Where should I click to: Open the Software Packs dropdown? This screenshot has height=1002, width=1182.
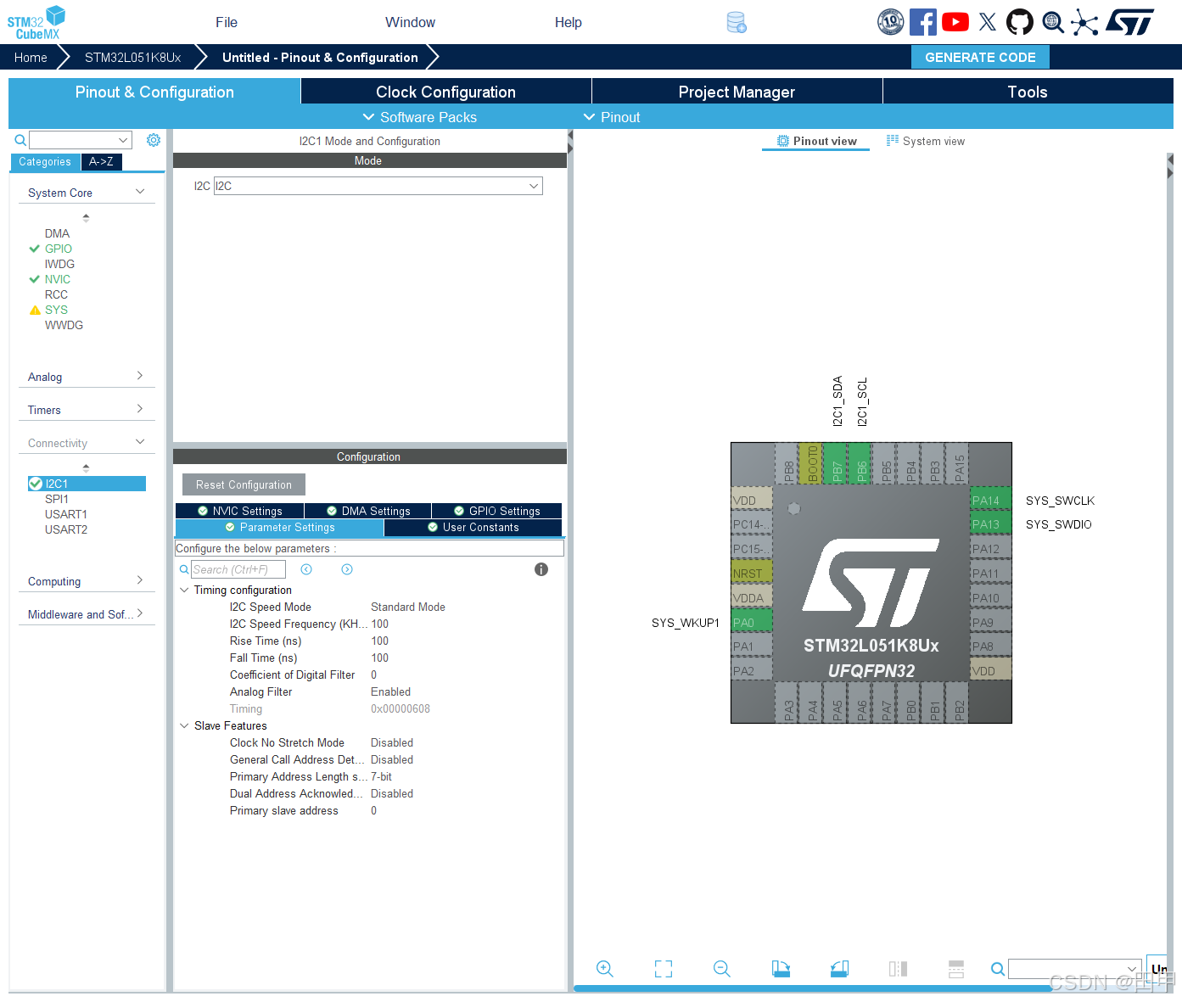click(419, 117)
